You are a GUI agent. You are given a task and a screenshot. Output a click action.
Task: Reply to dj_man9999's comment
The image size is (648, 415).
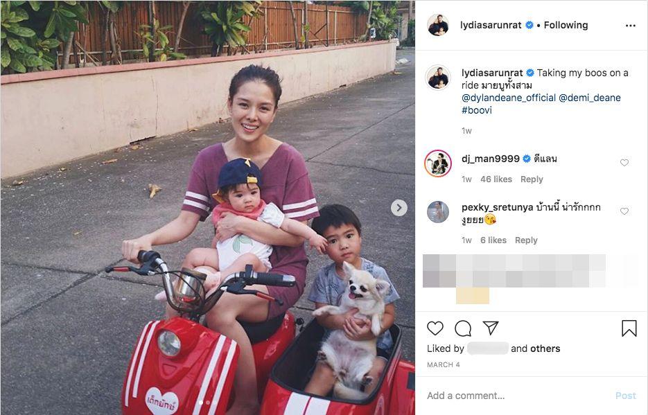pos(532,179)
